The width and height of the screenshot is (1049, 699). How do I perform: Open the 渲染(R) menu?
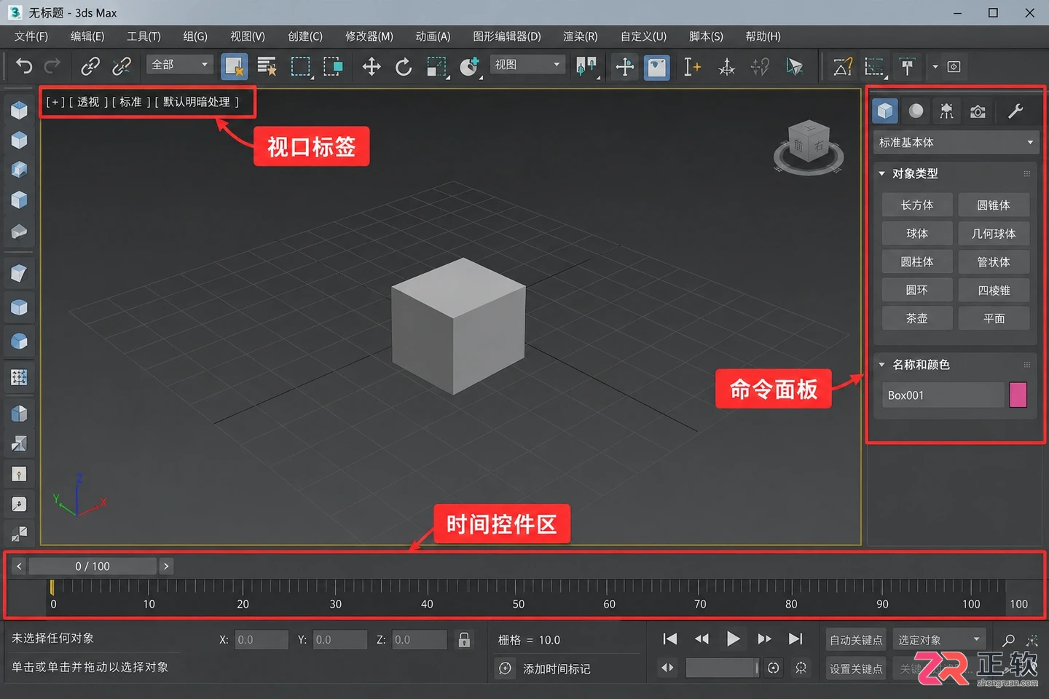point(580,36)
